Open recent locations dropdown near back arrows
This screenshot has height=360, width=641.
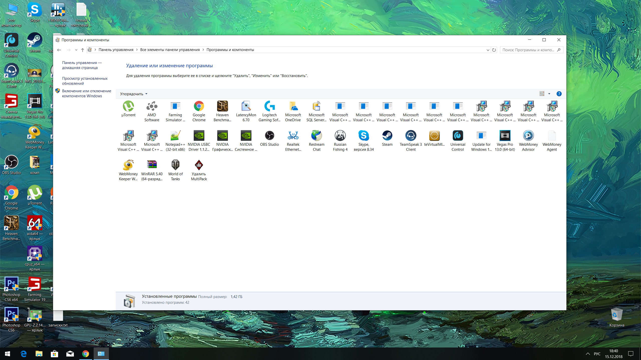[76, 50]
